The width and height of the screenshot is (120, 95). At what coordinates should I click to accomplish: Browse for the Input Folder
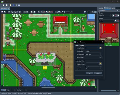click(x=101, y=48)
